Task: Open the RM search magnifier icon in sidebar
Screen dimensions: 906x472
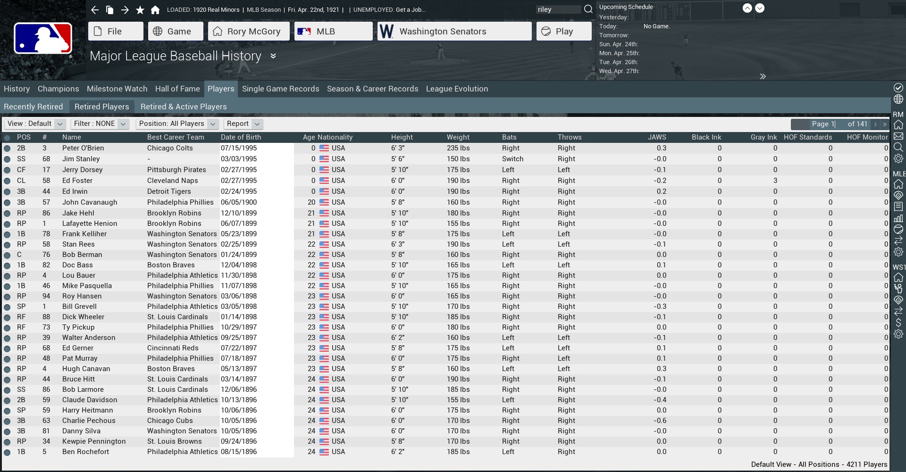Action: [898, 148]
